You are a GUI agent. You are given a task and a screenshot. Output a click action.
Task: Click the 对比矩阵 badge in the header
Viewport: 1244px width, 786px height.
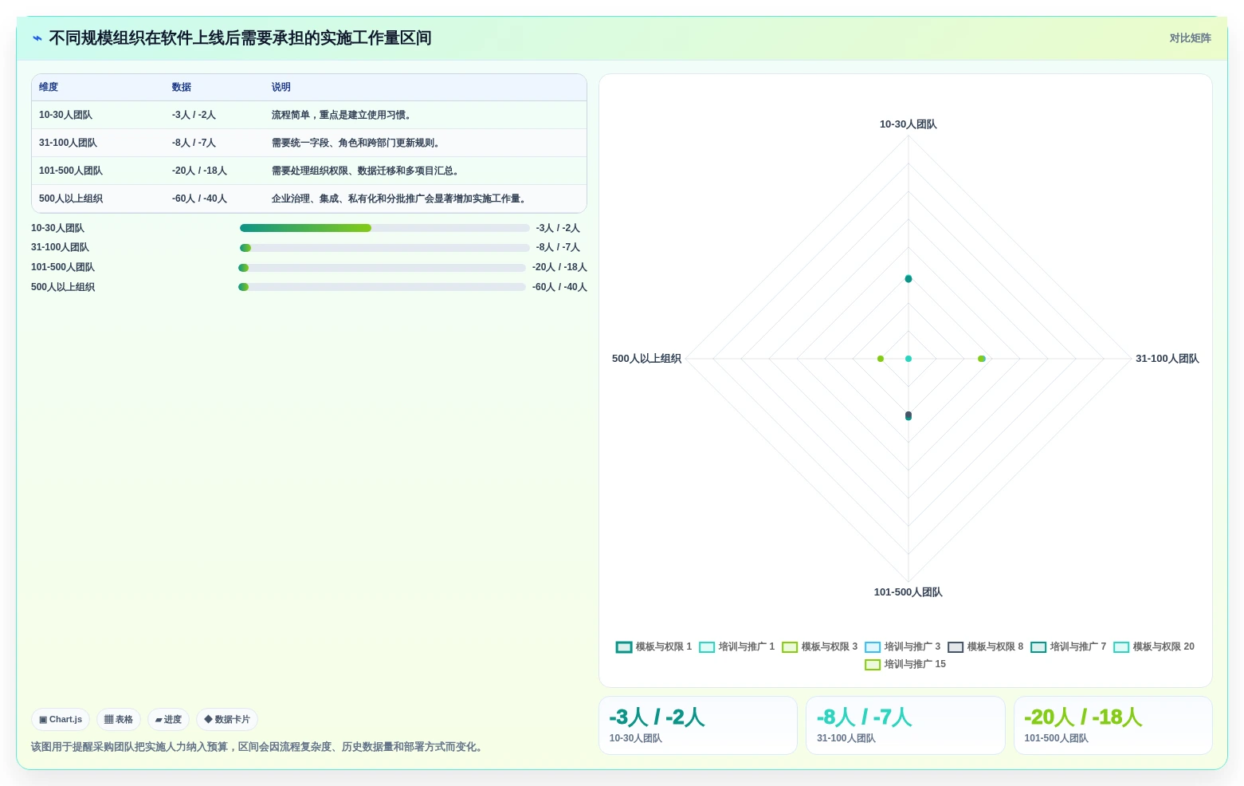[1190, 38]
